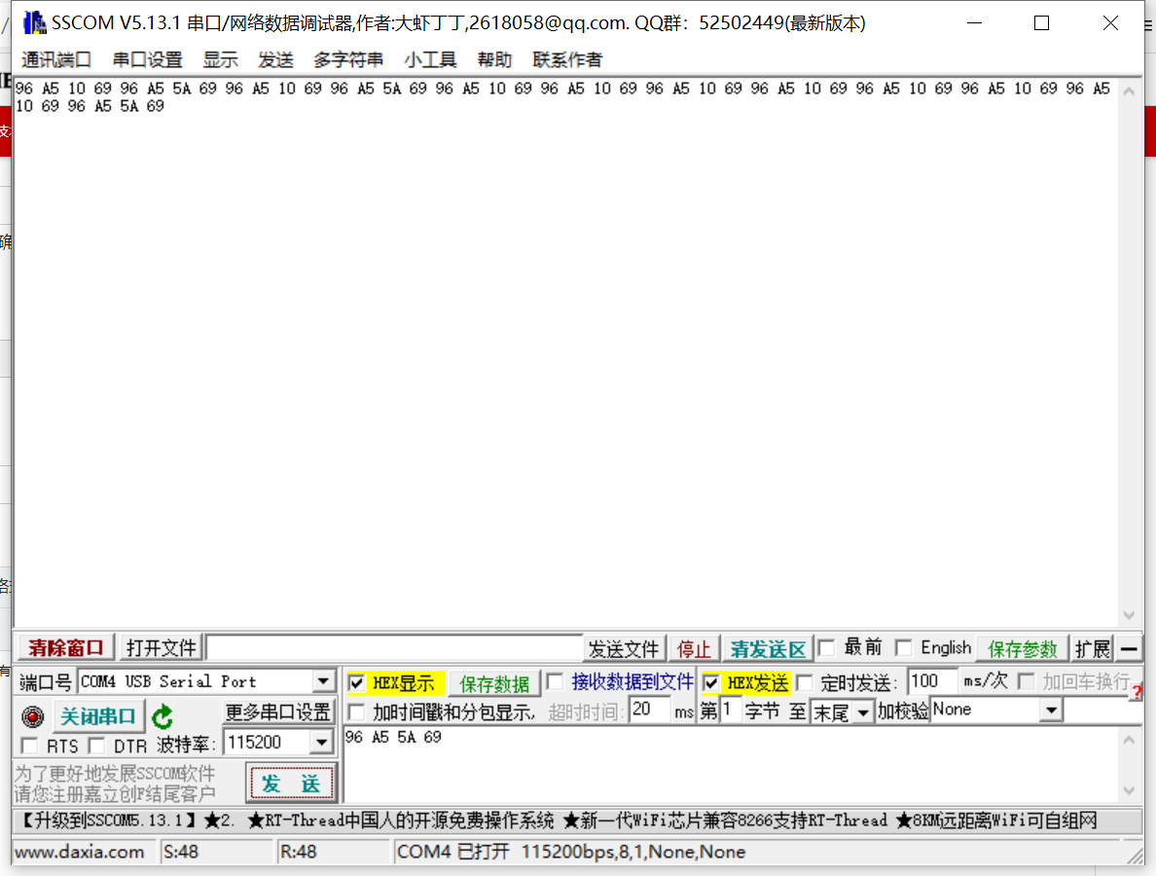Screen dimensions: 1156x876
Task: Open the 联系作者 menu
Action: [567, 59]
